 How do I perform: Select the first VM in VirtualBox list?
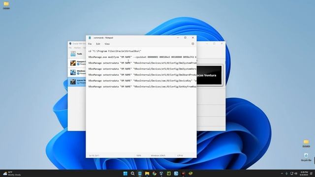click(77, 63)
